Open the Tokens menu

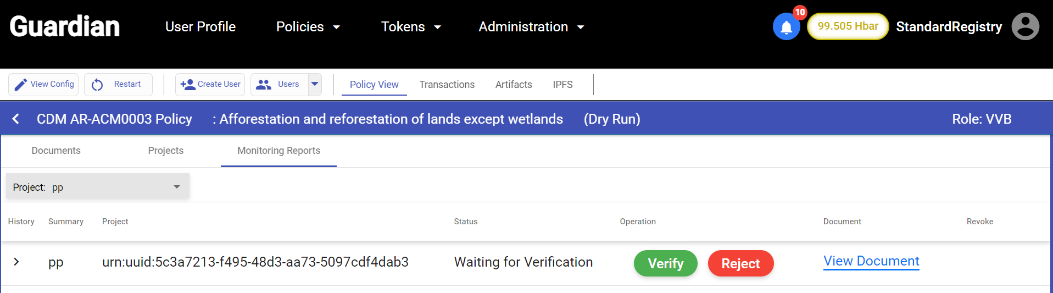pos(411,27)
